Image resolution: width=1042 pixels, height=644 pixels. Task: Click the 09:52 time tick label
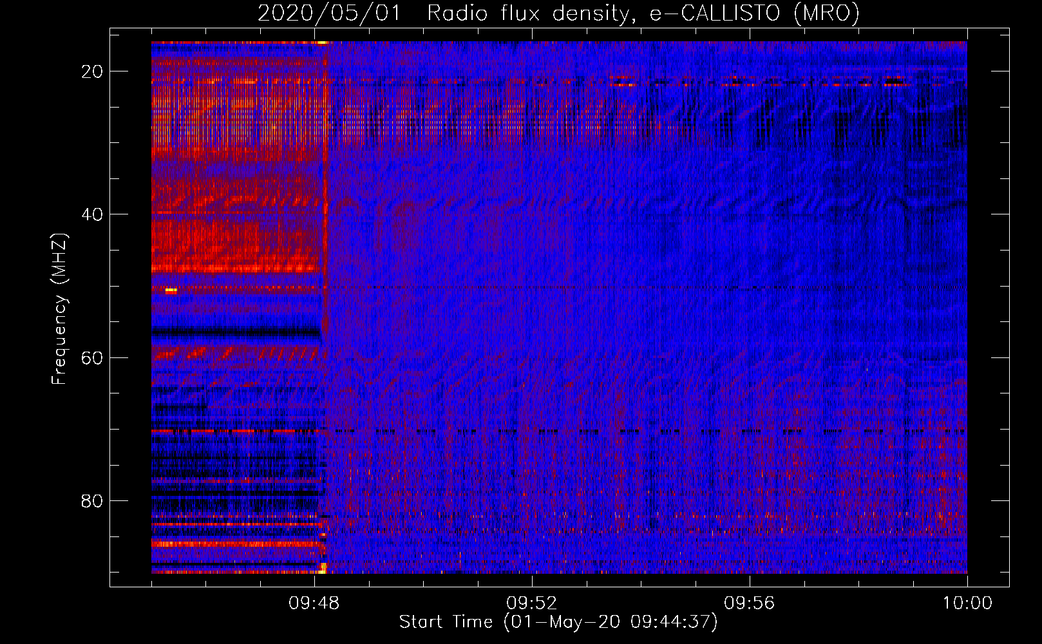coord(531,603)
